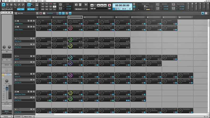Pick the Erase tool in toolbar
The image size is (210, 118).
(23, 5)
